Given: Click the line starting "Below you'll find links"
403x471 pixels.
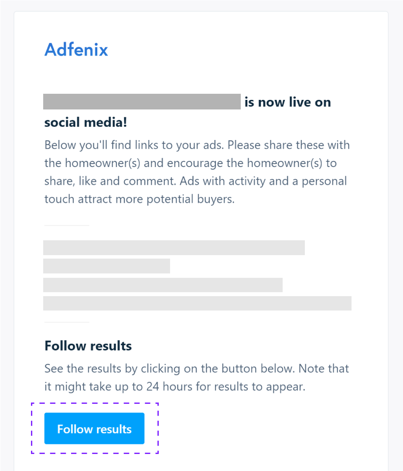Looking at the screenshot, I should [x=197, y=144].
